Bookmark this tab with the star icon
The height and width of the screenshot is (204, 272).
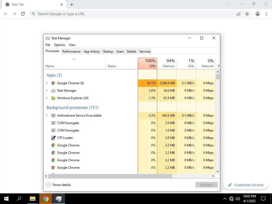247,14
